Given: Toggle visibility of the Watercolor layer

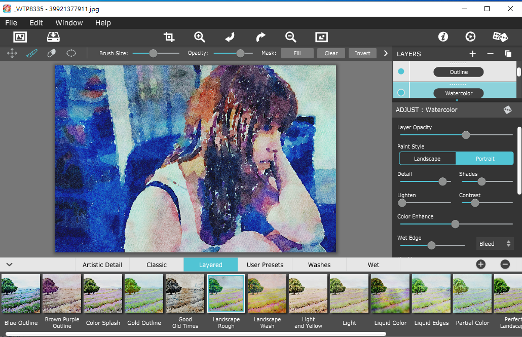Looking at the screenshot, I should (401, 92).
